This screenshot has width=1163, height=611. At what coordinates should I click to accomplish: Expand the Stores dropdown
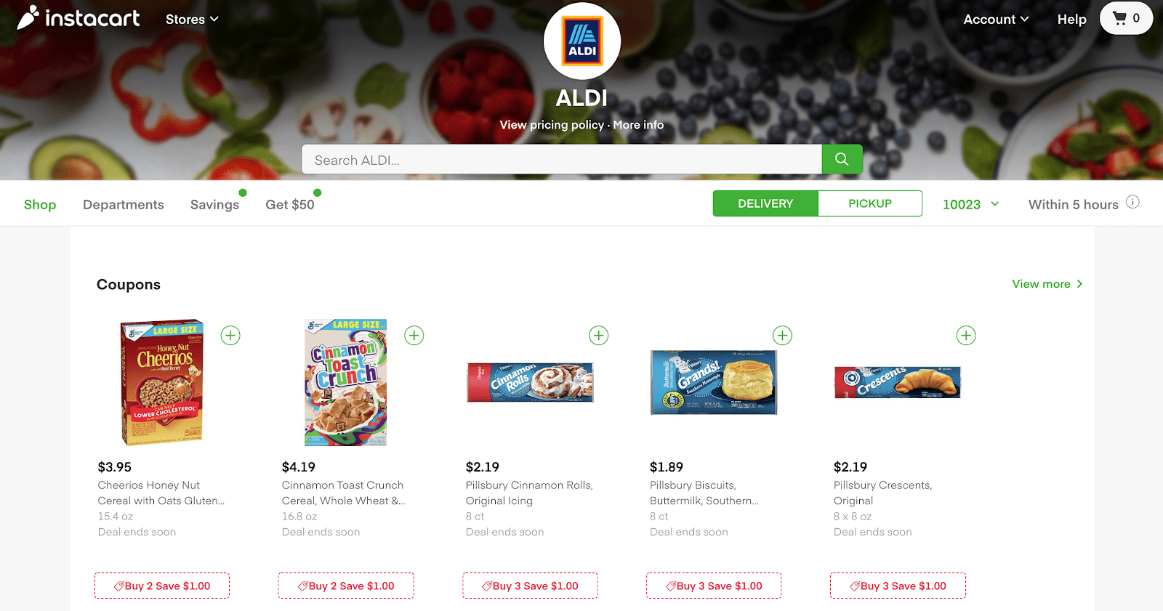(192, 20)
